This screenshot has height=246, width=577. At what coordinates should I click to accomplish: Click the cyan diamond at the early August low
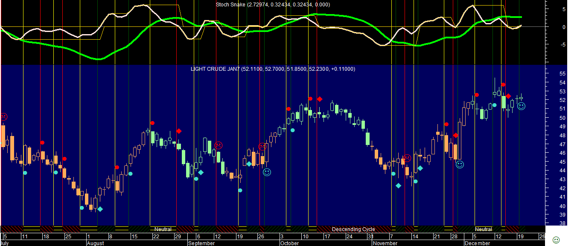pyautogui.click(x=100, y=209)
